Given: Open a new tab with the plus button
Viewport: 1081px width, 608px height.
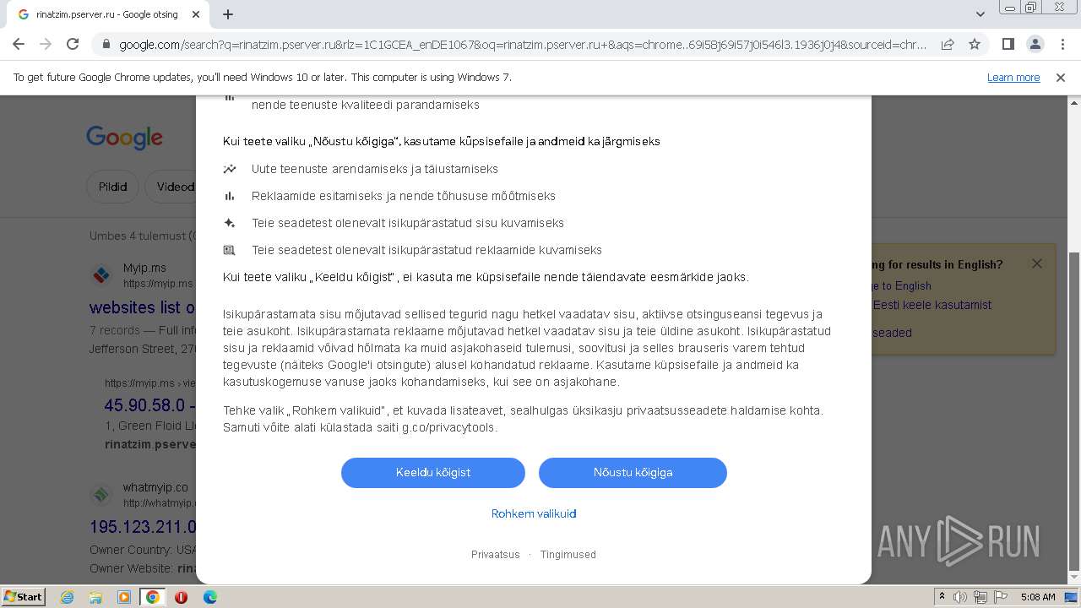Looking at the screenshot, I should [228, 14].
